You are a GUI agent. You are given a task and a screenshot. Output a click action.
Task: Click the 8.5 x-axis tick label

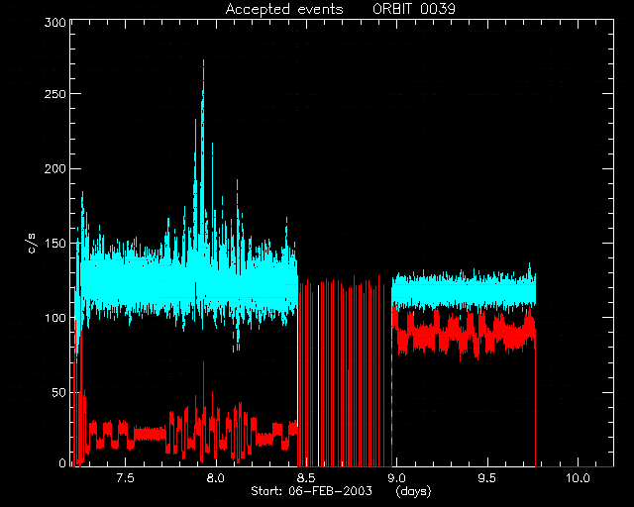(x=306, y=478)
